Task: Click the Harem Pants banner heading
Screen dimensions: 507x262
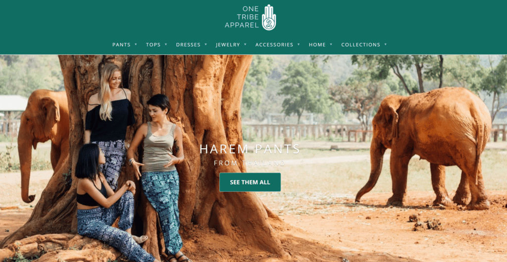Action: coord(250,149)
